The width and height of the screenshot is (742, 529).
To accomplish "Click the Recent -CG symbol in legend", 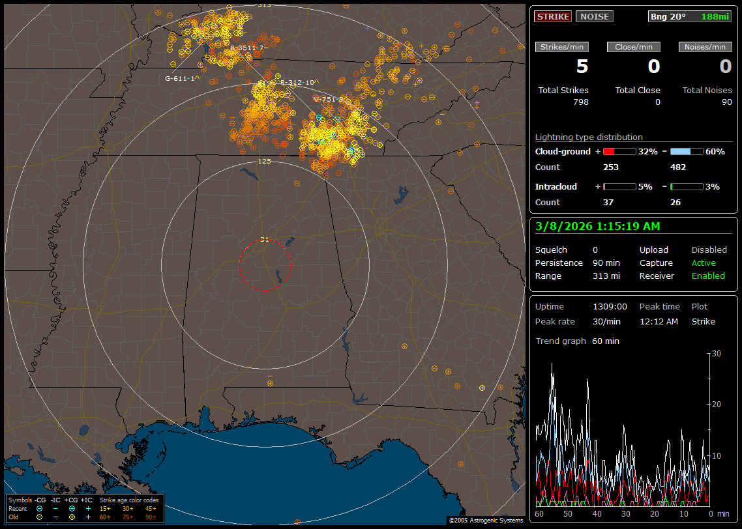I will 40,508.
